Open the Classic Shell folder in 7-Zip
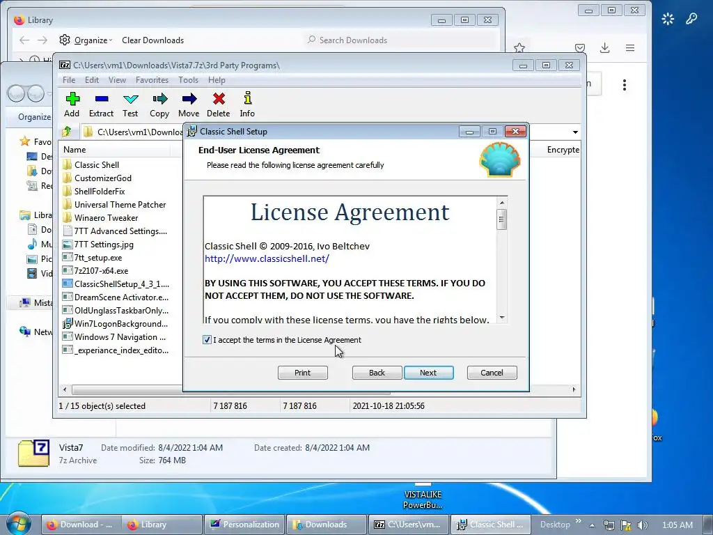The width and height of the screenshot is (713, 535). (96, 164)
